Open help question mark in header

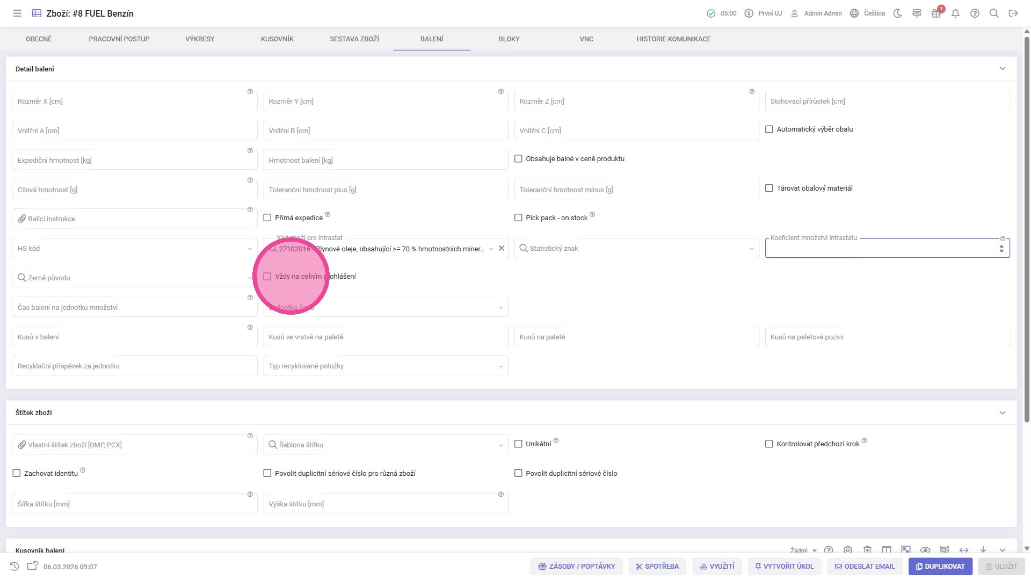(975, 13)
